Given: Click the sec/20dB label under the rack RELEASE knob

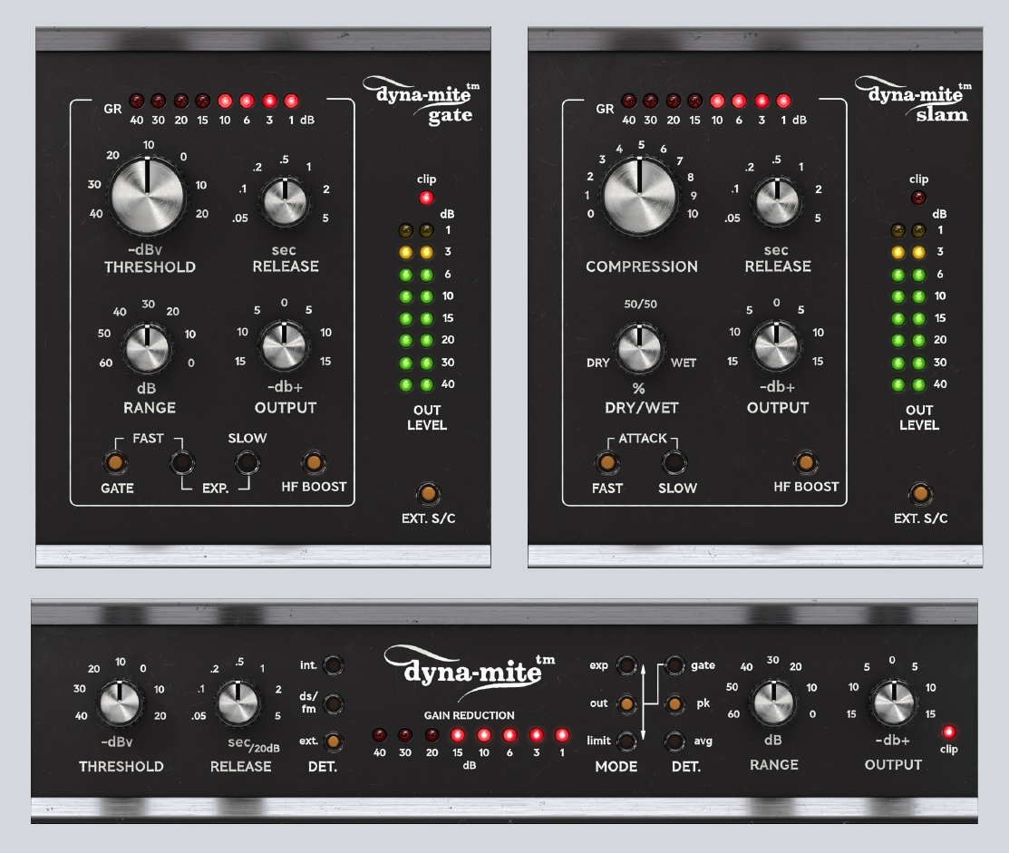Looking at the screenshot, I should pyautogui.click(x=254, y=743).
